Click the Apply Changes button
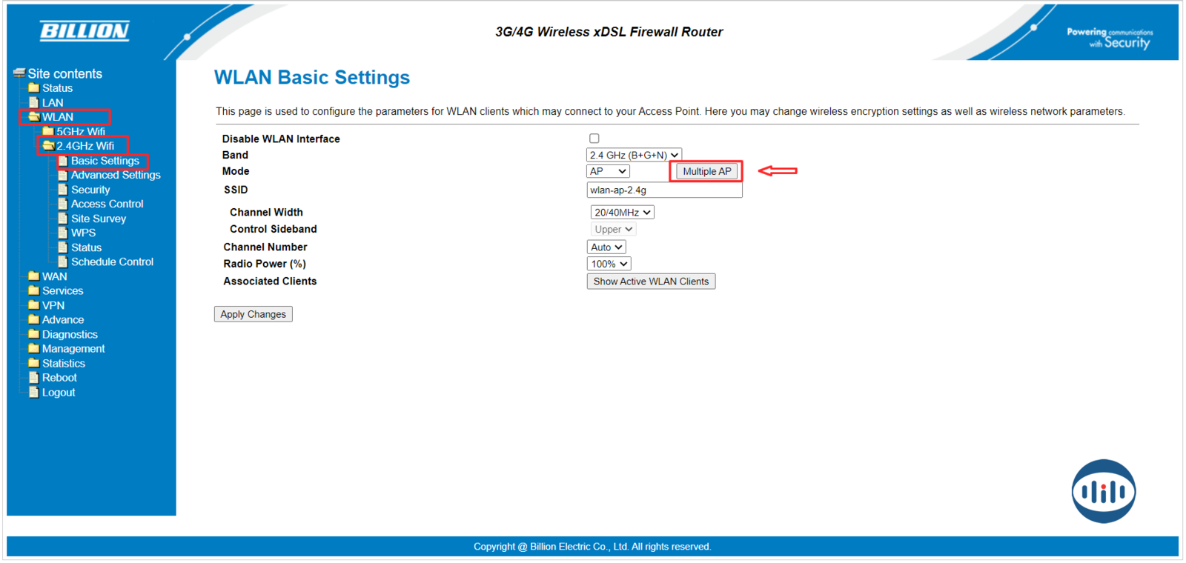The image size is (1186, 563). point(253,314)
